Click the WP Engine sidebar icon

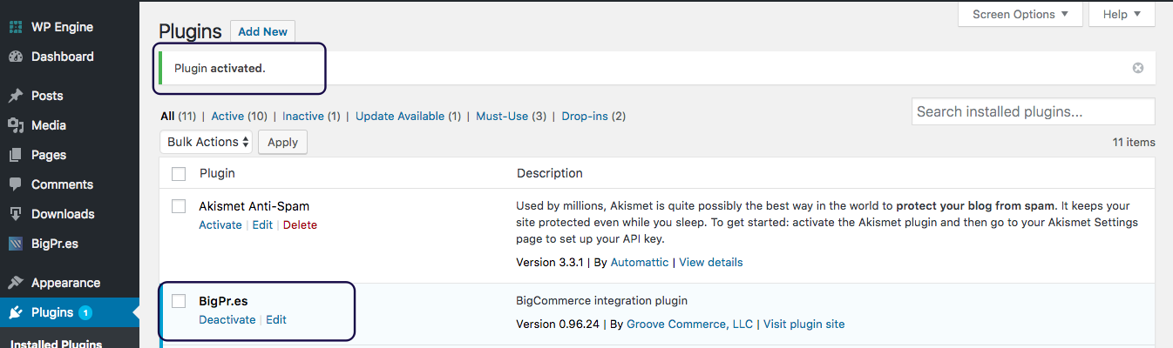[x=16, y=27]
